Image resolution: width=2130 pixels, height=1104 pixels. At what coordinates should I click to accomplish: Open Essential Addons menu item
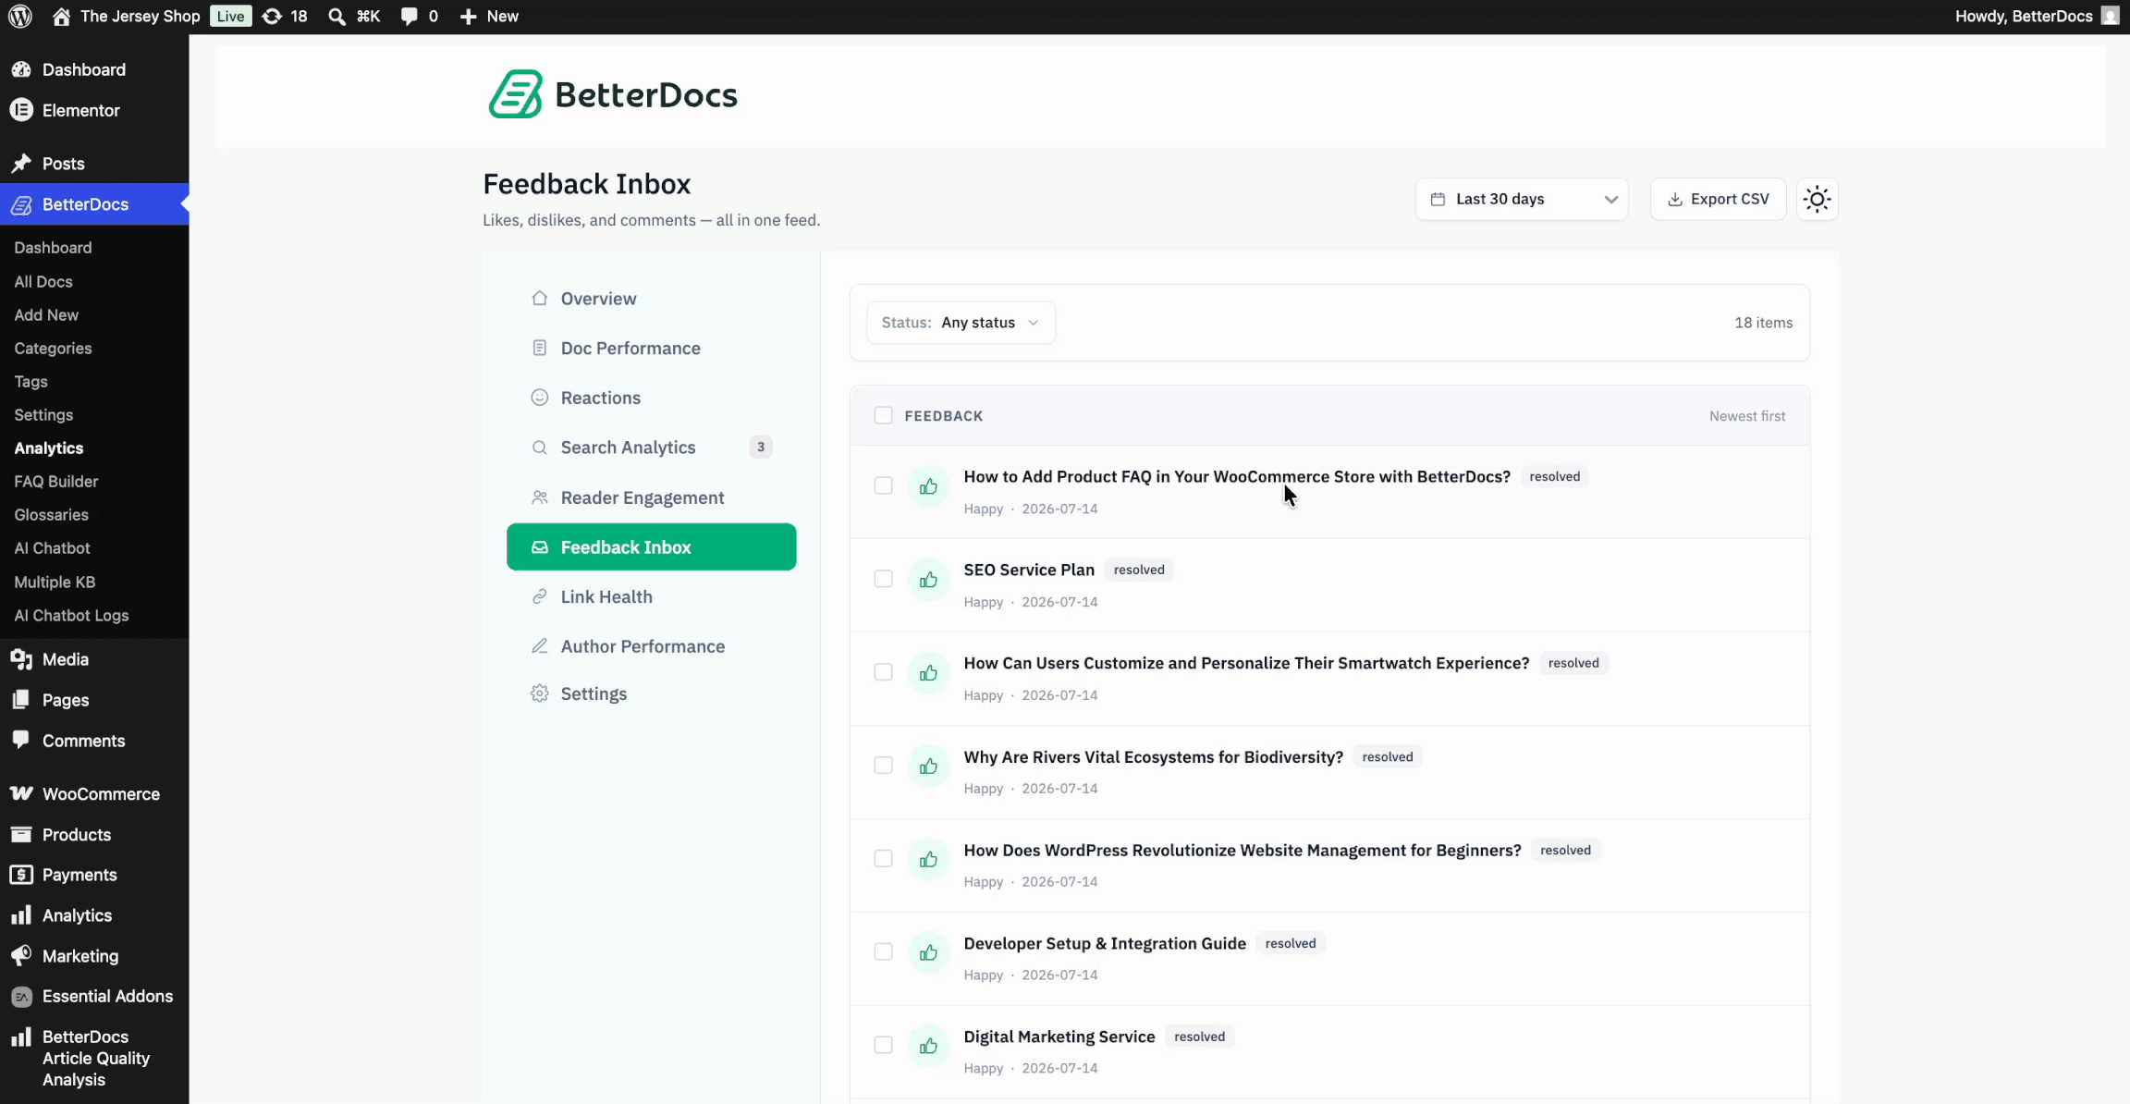coord(94,996)
